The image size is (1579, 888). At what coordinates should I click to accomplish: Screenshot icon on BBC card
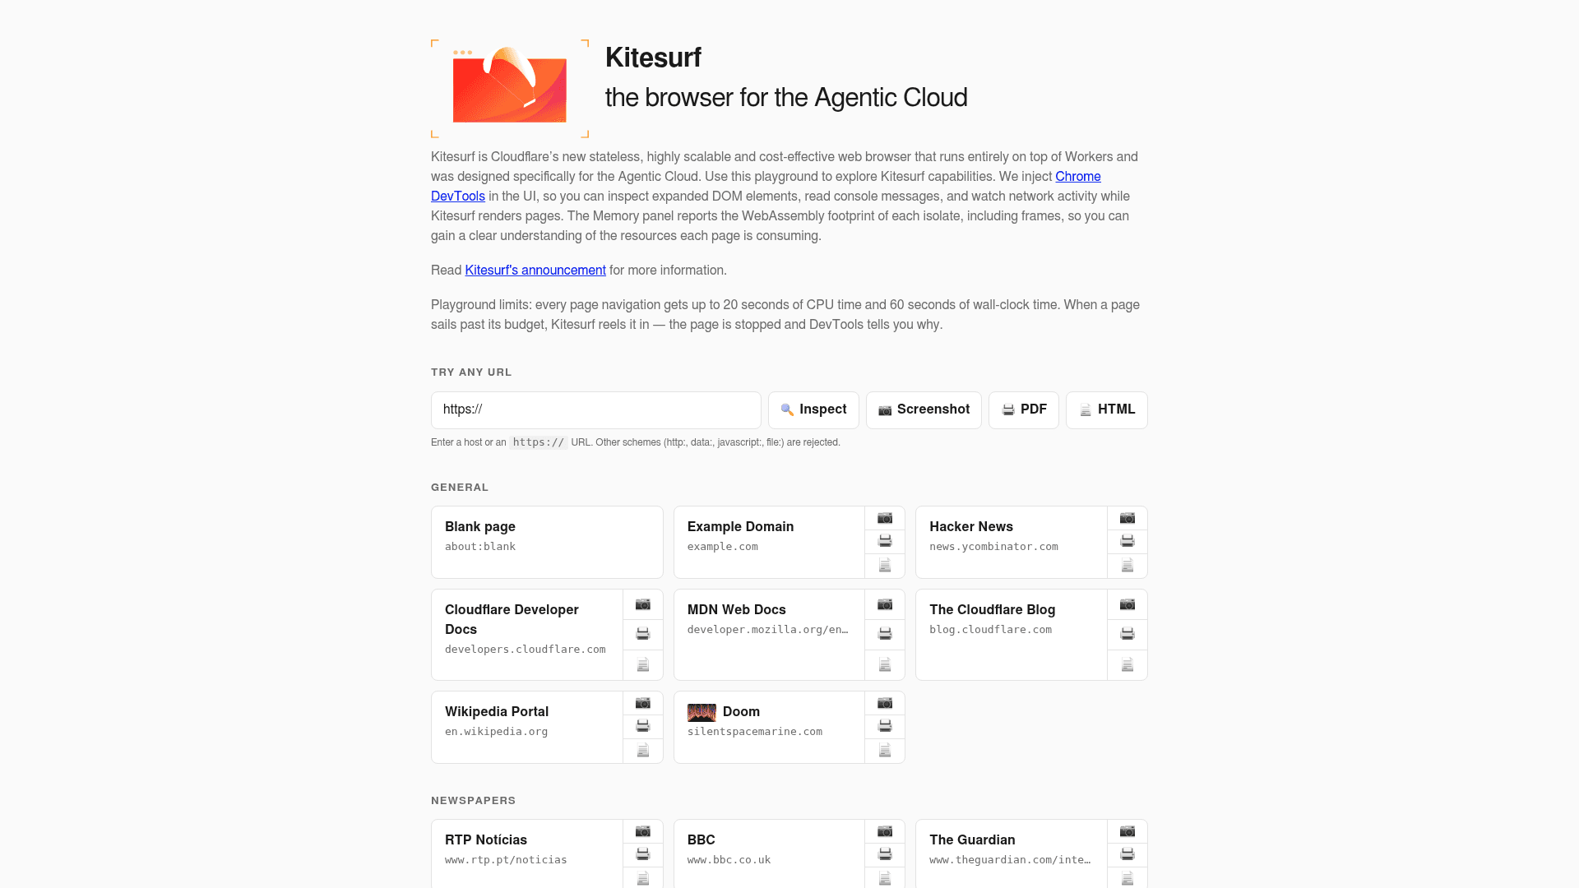pyautogui.click(x=885, y=831)
